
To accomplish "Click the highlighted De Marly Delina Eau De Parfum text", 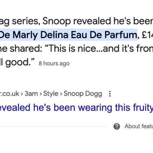I will pos(69,35).
